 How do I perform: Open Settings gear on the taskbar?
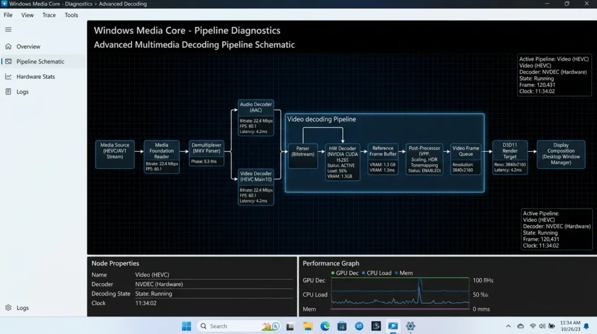click(410, 326)
